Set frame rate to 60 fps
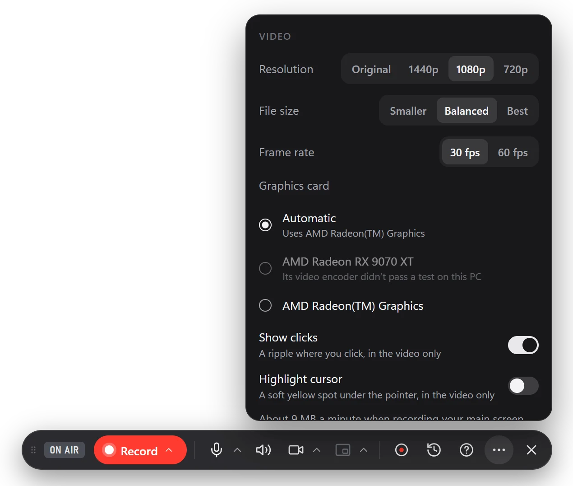This screenshot has width=573, height=486. tap(513, 152)
